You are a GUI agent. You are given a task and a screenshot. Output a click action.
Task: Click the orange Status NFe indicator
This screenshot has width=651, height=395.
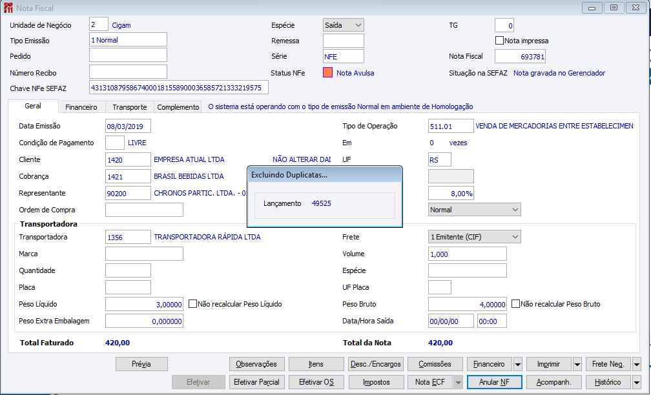click(x=327, y=72)
